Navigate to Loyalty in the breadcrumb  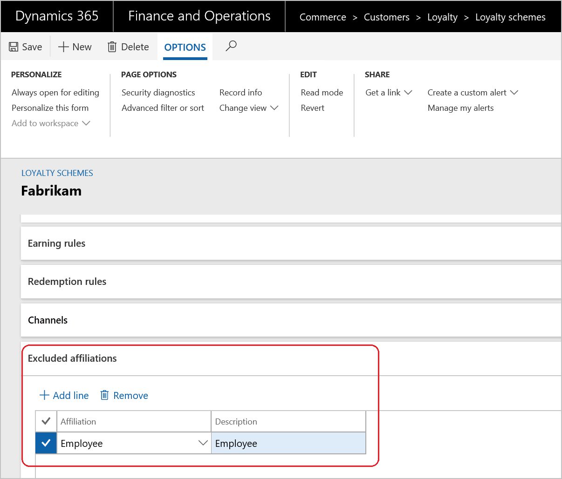pyautogui.click(x=442, y=17)
